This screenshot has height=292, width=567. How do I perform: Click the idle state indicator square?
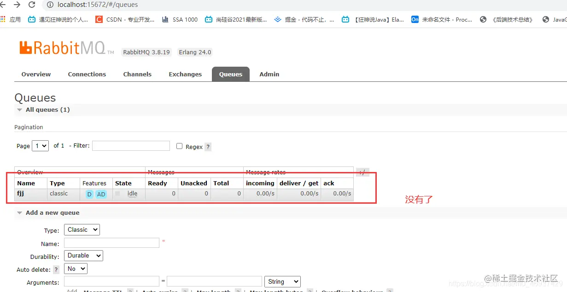pyautogui.click(x=117, y=194)
